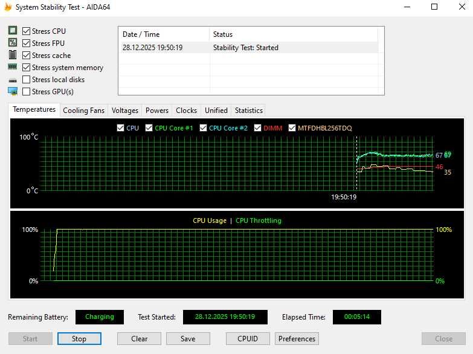Click the Stop button
Viewport: 473px width, 354px height.
click(79, 339)
